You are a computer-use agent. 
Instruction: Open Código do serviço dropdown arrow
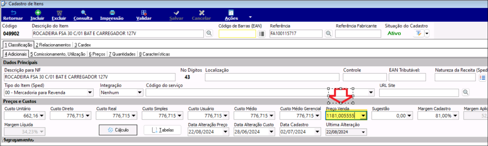(x=371, y=92)
